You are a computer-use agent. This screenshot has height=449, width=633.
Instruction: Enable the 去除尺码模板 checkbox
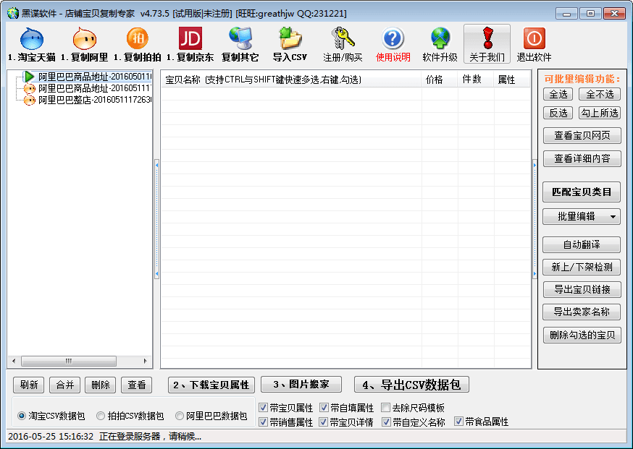(386, 408)
